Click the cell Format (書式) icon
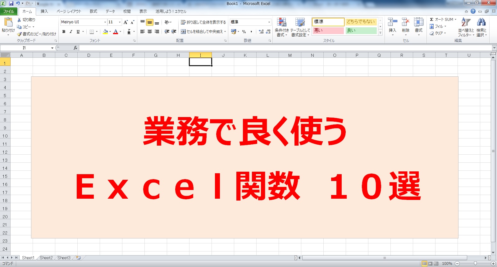The height and width of the screenshot is (267, 497). click(418, 22)
